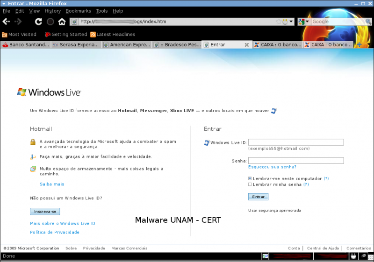Click help (?) next to Lembrar minha senha

click(306, 184)
